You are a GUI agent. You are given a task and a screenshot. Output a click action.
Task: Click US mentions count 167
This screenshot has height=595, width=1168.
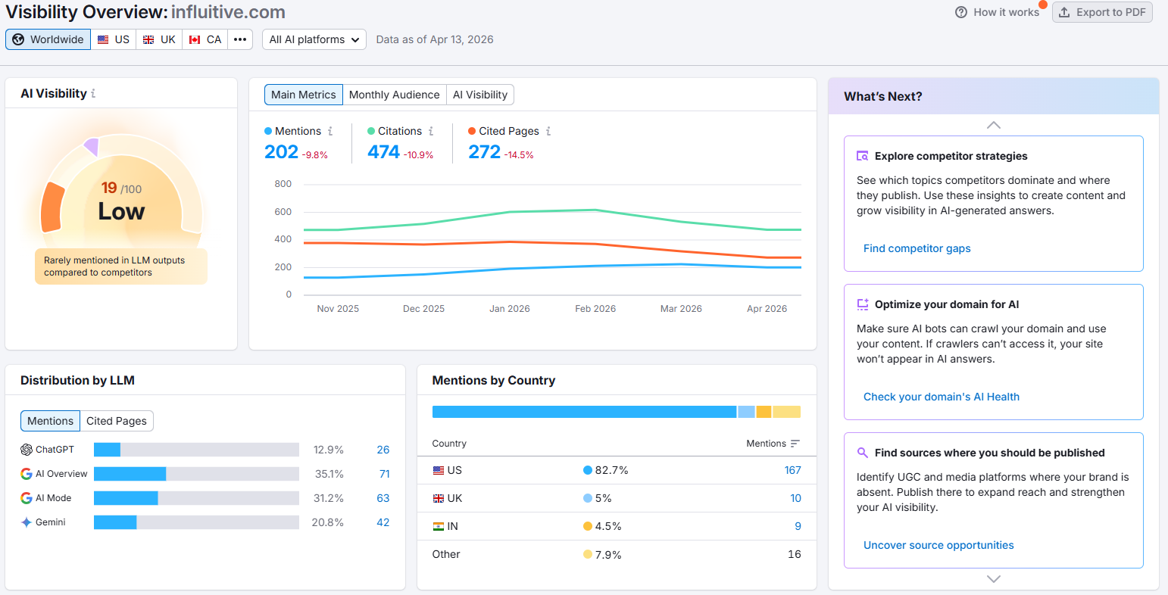coord(793,470)
